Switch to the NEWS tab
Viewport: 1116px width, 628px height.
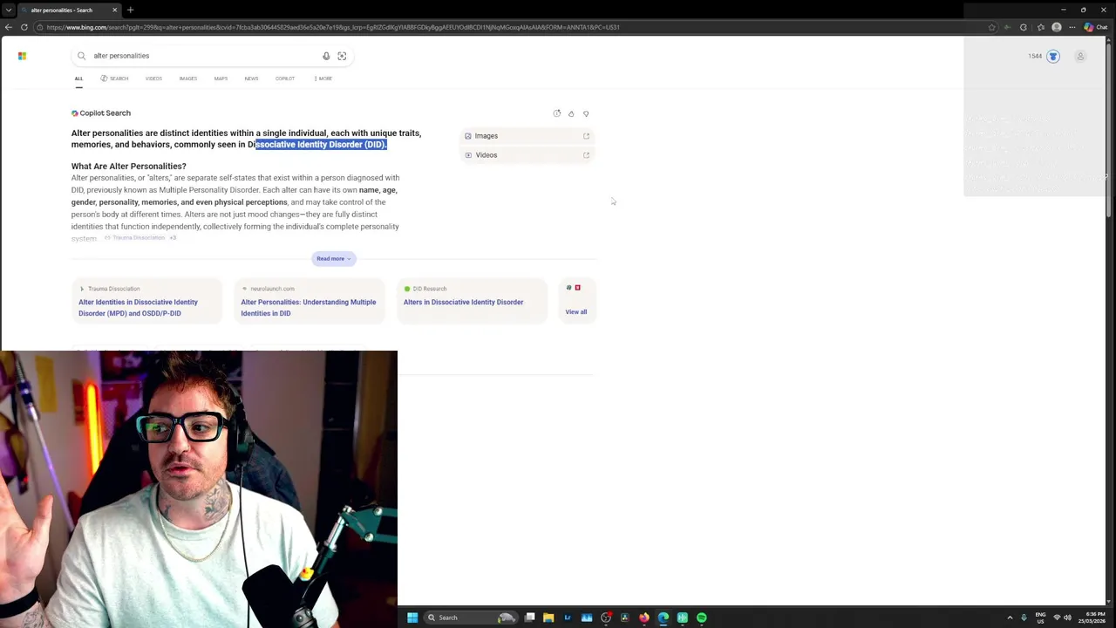[251, 78]
